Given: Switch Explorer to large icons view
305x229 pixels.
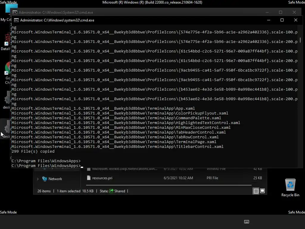Looking at the screenshot, I should click(262, 191).
